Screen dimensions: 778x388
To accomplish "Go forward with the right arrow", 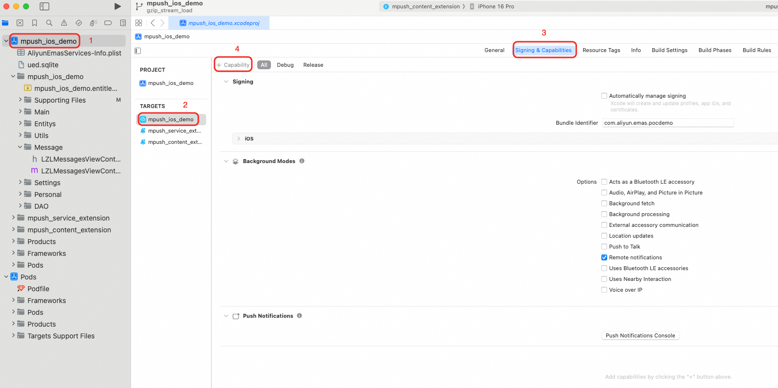I will pyautogui.click(x=162, y=23).
